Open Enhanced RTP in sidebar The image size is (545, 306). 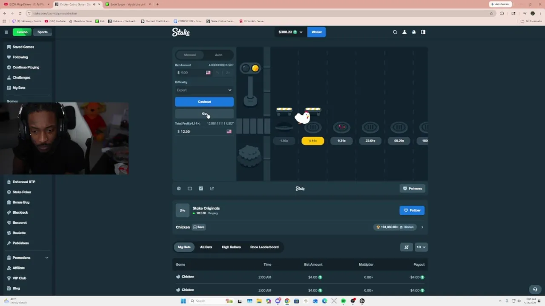click(x=24, y=182)
